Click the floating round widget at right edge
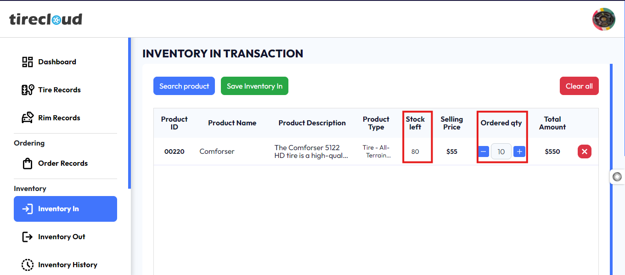This screenshot has height=275, width=625. click(617, 177)
